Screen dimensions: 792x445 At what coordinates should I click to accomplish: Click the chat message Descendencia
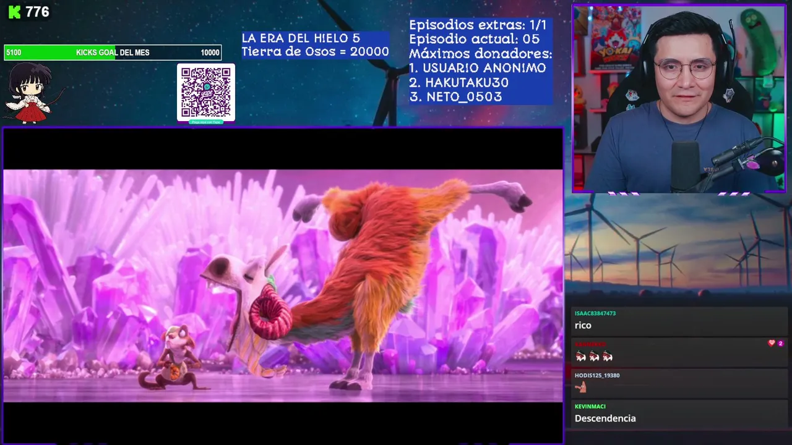pyautogui.click(x=605, y=418)
